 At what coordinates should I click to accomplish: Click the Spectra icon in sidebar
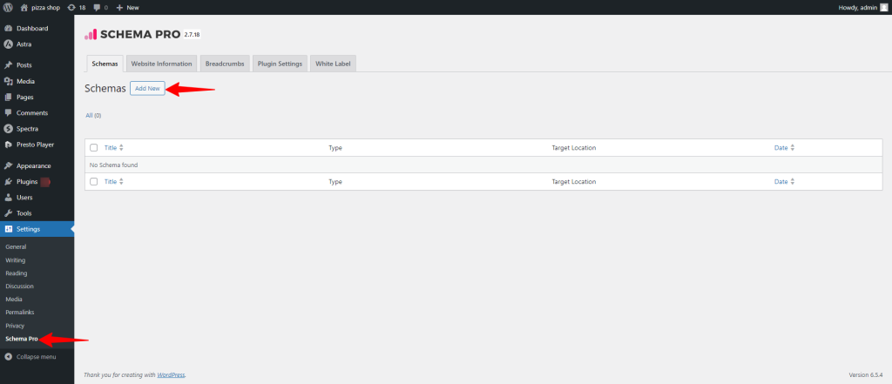[8, 129]
